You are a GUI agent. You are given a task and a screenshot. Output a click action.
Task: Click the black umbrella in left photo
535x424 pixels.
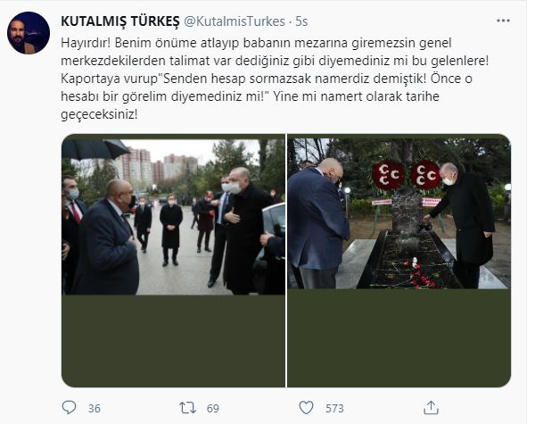point(95,149)
